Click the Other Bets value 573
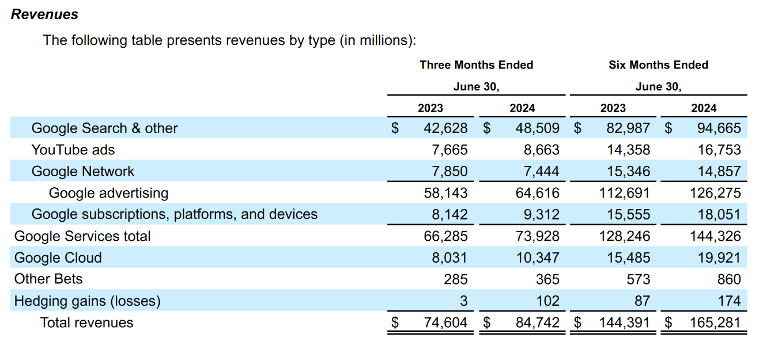 click(639, 279)
